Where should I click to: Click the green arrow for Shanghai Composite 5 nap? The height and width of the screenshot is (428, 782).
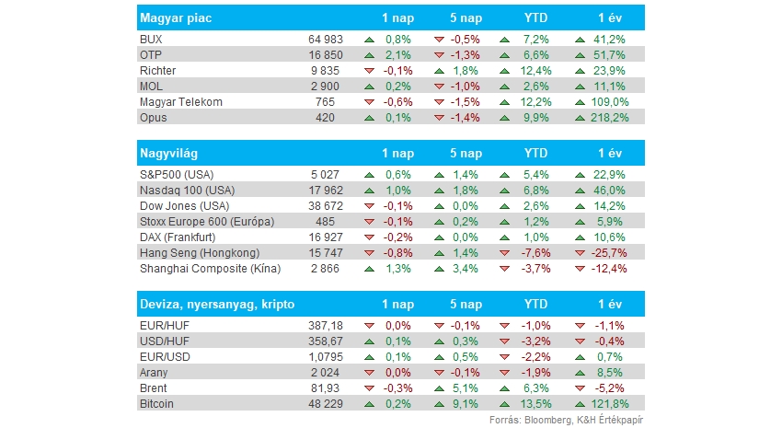[x=439, y=269]
